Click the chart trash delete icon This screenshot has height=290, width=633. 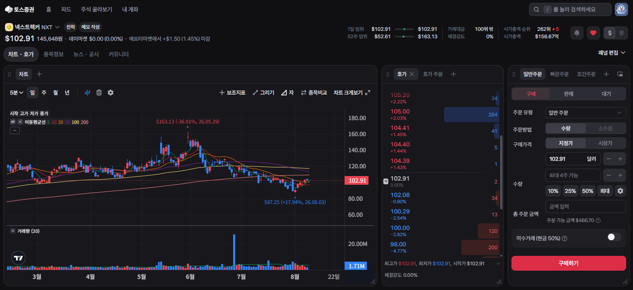[99, 93]
